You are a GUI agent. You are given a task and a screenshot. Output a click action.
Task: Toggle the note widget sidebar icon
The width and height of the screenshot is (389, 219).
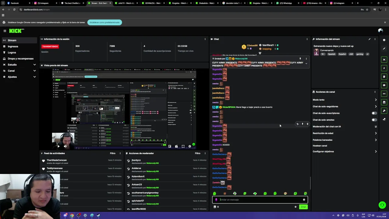click(384, 77)
